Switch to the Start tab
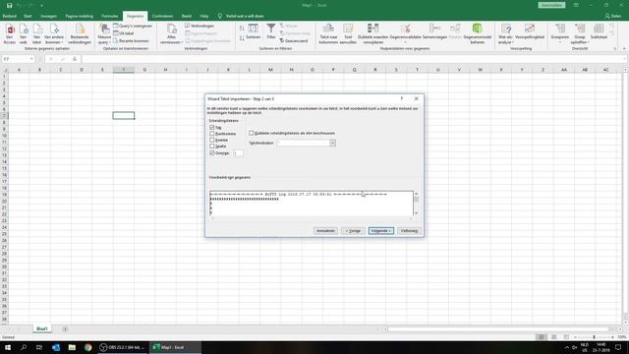Image resolution: width=629 pixels, height=354 pixels. (x=28, y=16)
